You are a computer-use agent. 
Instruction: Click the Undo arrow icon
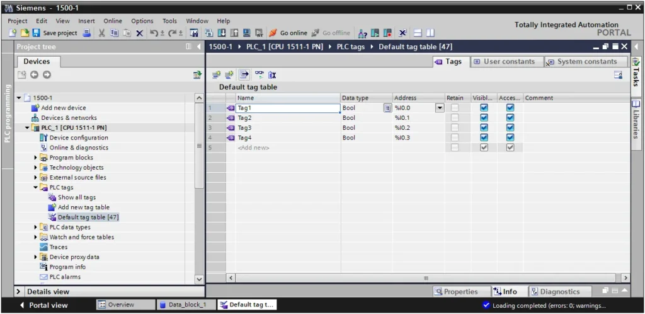tap(154, 33)
